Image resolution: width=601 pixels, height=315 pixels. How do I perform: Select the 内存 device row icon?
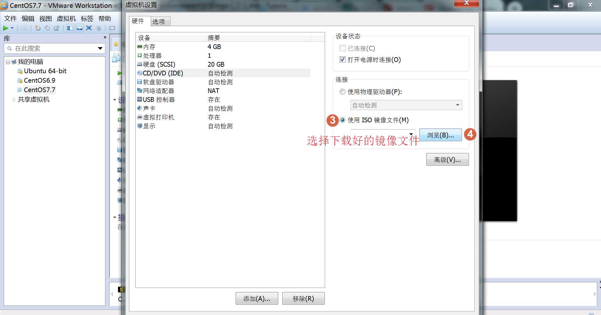tap(140, 47)
